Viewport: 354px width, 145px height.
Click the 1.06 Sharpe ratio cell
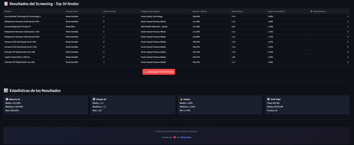[x=248, y=57]
